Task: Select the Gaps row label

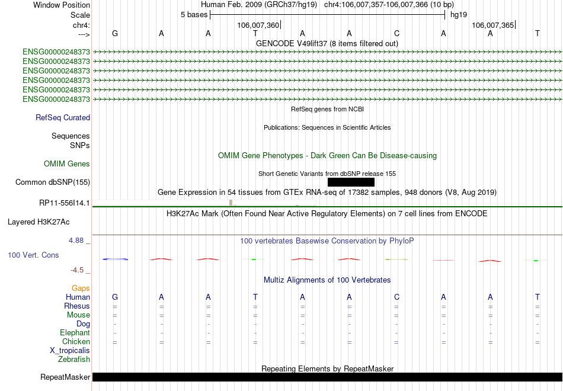Action: tap(81, 289)
